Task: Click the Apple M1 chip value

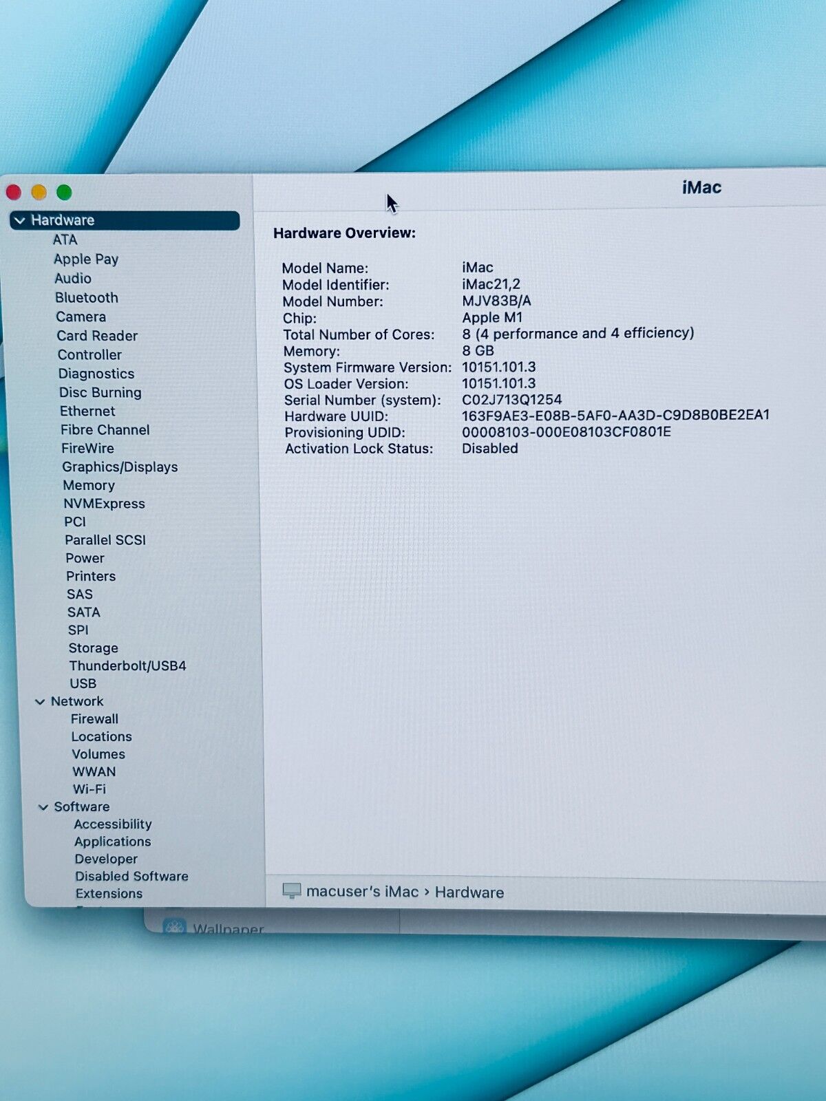Action: coord(492,317)
